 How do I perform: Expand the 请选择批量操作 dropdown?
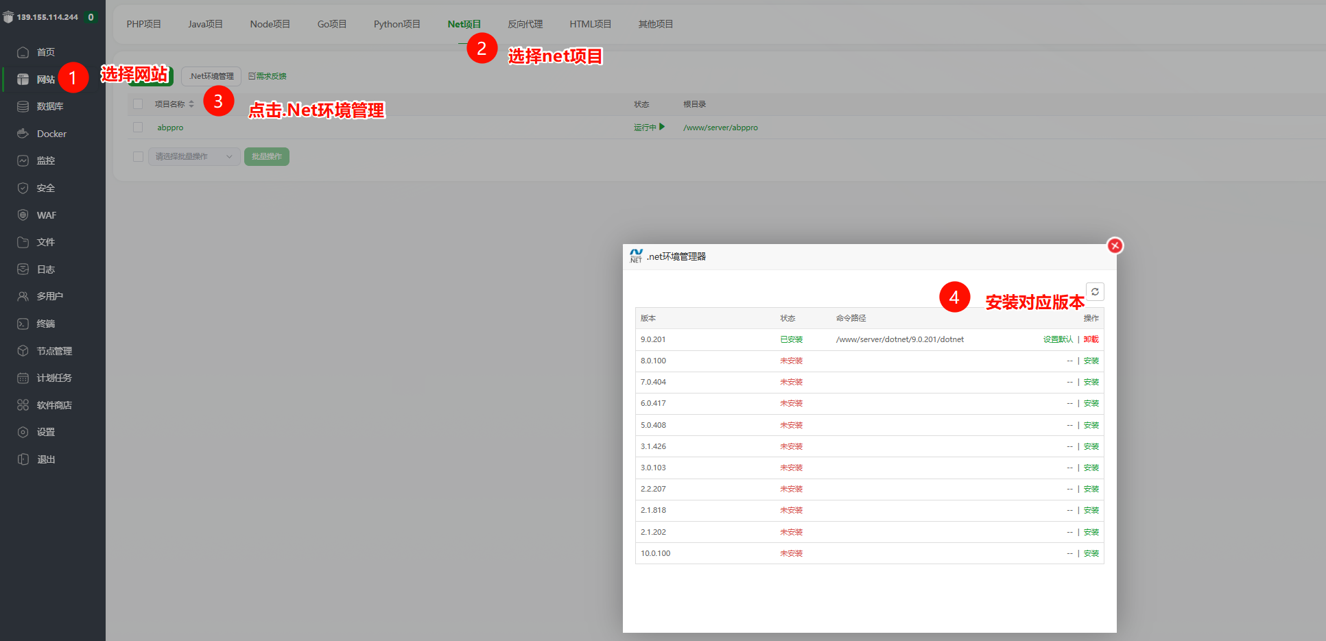tap(194, 157)
